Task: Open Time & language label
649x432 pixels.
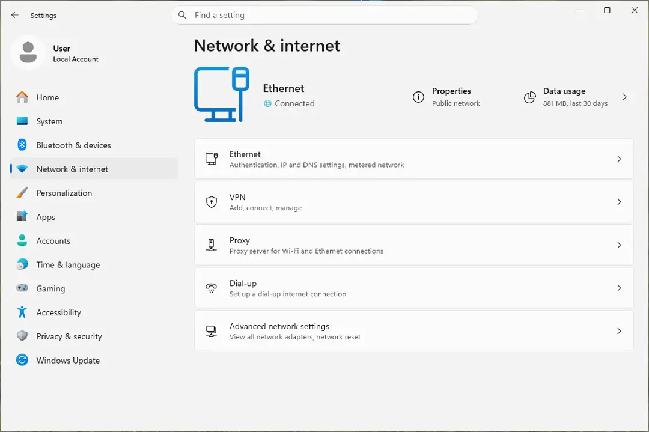Action: tap(68, 265)
